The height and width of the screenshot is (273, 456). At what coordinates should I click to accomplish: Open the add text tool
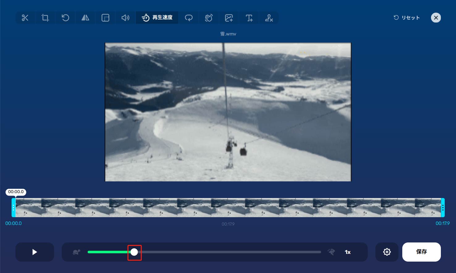[249, 18]
